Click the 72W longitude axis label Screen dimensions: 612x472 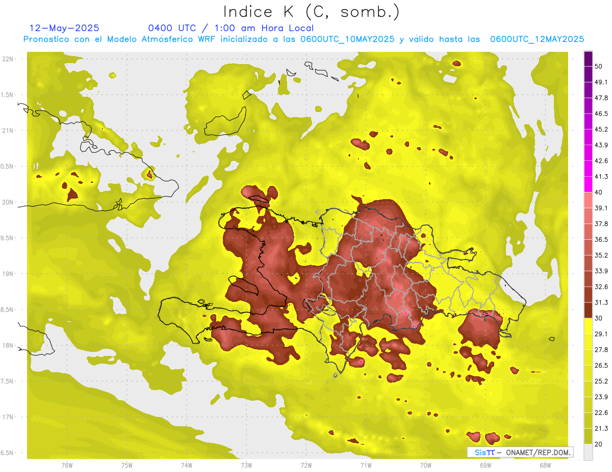pyautogui.click(x=306, y=465)
